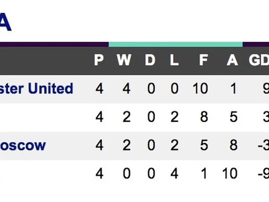Click the F column header

[x=203, y=60]
